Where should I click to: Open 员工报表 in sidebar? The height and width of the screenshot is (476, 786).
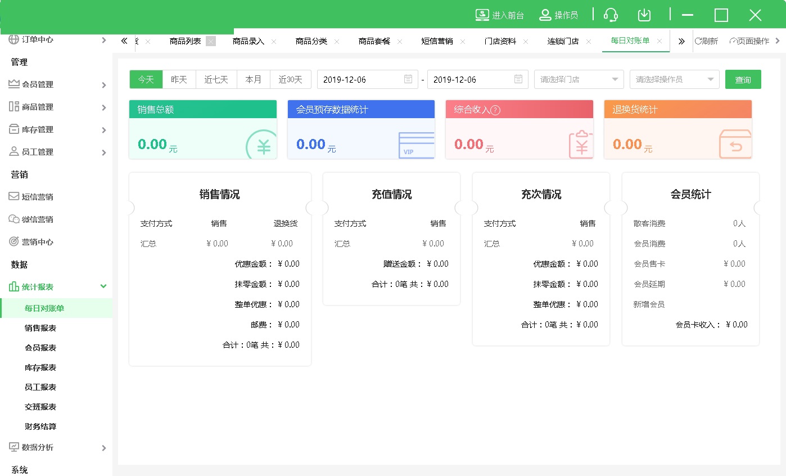click(x=40, y=387)
